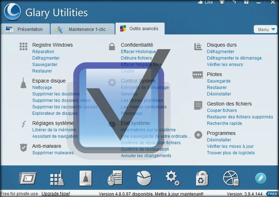Open the Menu dropdown
279x197 pixels.
(x=265, y=29)
